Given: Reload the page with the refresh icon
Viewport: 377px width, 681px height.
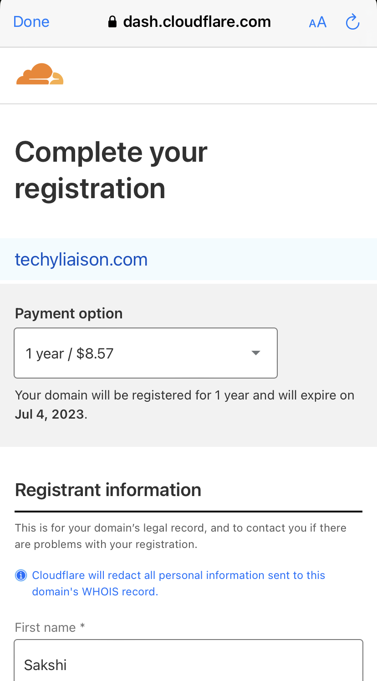Looking at the screenshot, I should tap(352, 22).
